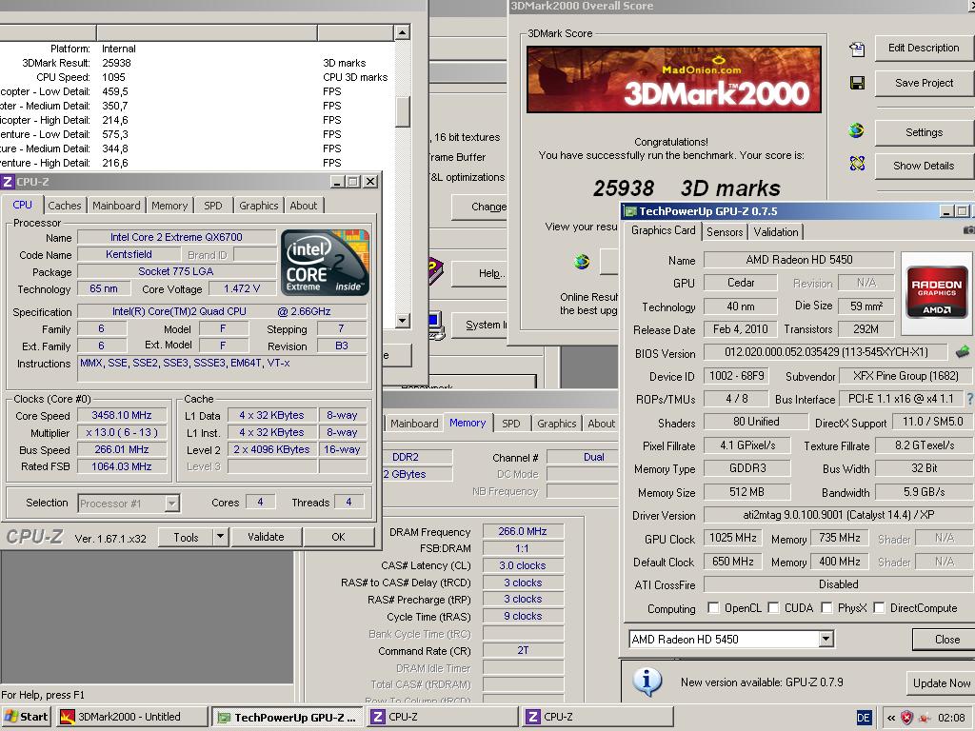Click the Intel Core 2 Extreme logo

tap(325, 263)
